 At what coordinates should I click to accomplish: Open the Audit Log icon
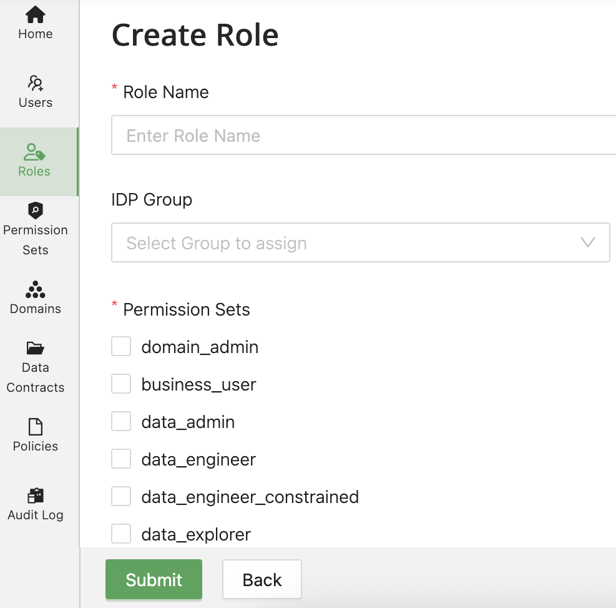(34, 496)
